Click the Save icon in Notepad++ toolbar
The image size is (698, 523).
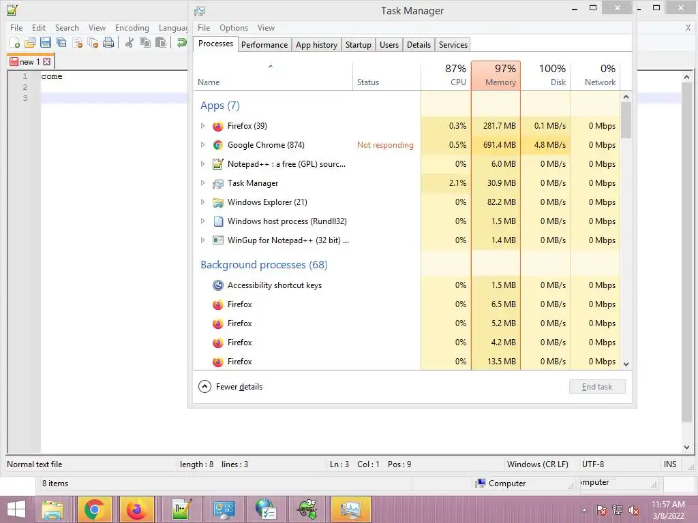(x=46, y=43)
